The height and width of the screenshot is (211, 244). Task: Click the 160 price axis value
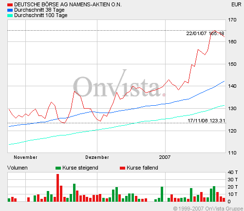(x=232, y=42)
